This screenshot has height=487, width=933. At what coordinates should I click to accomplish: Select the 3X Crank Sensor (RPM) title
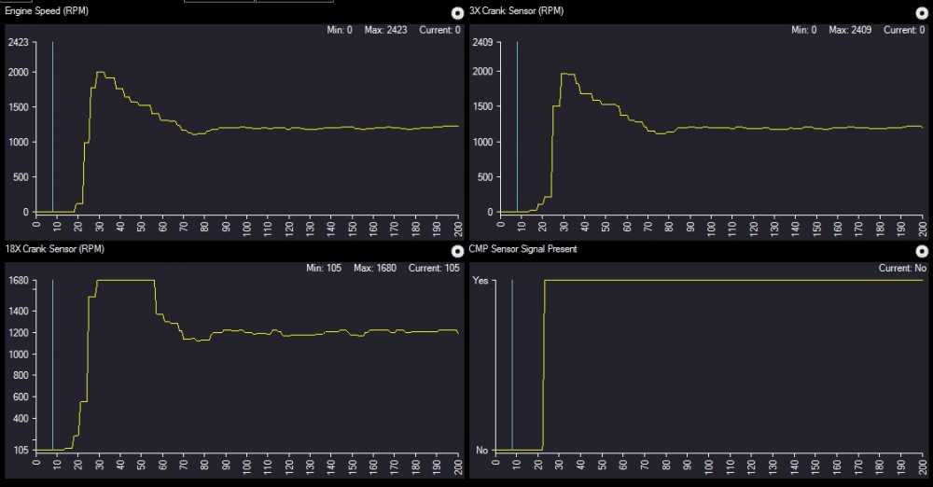tap(517, 11)
